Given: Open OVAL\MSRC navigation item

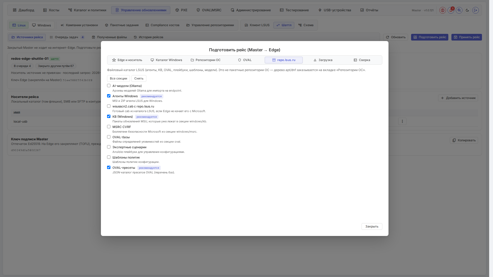Looking at the screenshot, I should pyautogui.click(x=209, y=10).
